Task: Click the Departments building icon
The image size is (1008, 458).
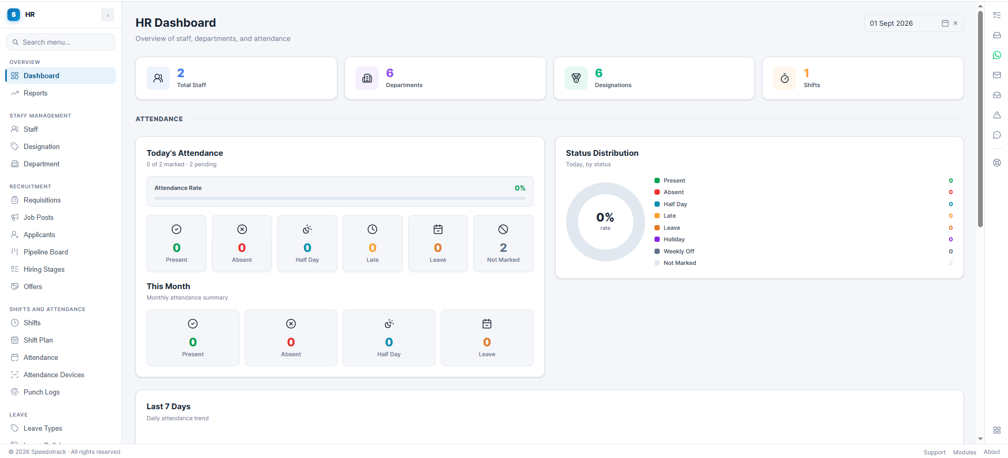Action: [367, 78]
